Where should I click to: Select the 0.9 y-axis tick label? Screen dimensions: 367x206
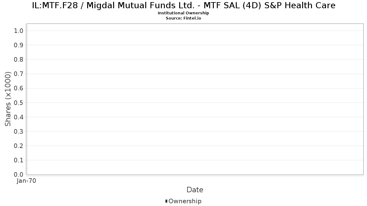[x=19, y=45]
